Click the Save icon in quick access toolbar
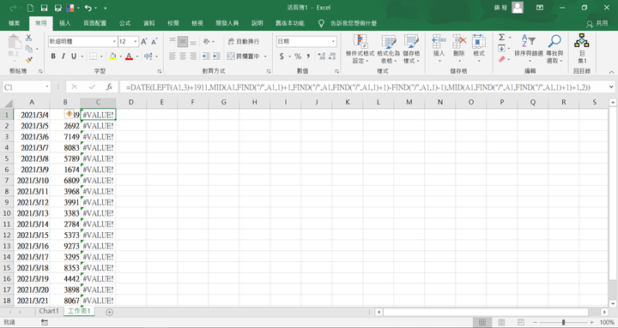 pos(44,8)
